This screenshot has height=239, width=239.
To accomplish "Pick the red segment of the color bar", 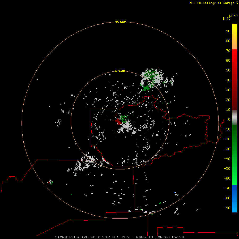I will pos(234,80).
